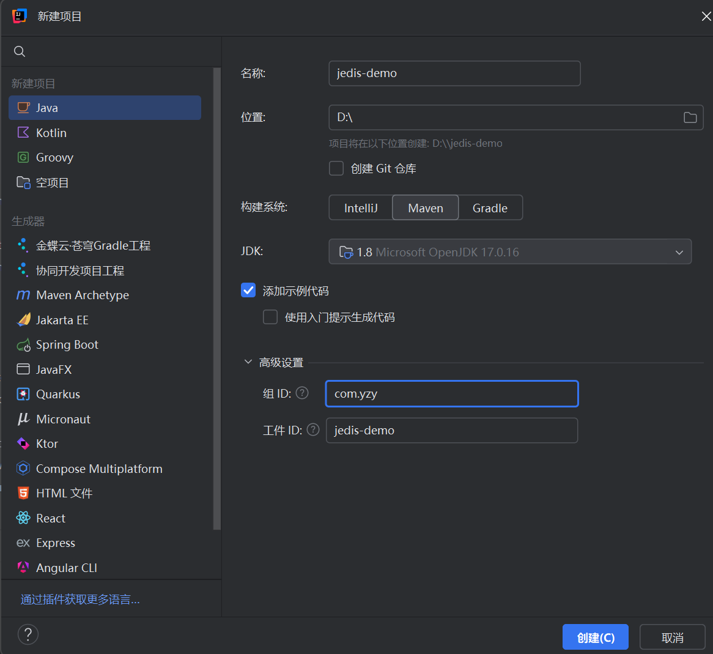
Task: Select Micronaut generator icon
Action: [23, 419]
